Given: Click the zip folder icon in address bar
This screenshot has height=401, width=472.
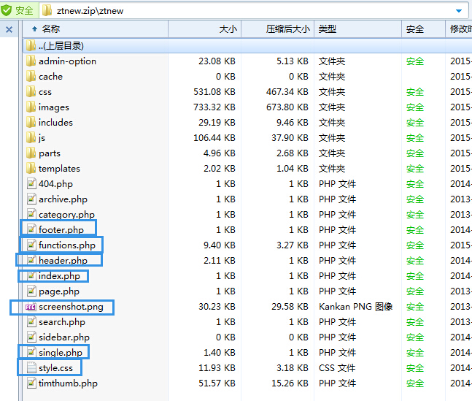Looking at the screenshot, I should click(47, 11).
